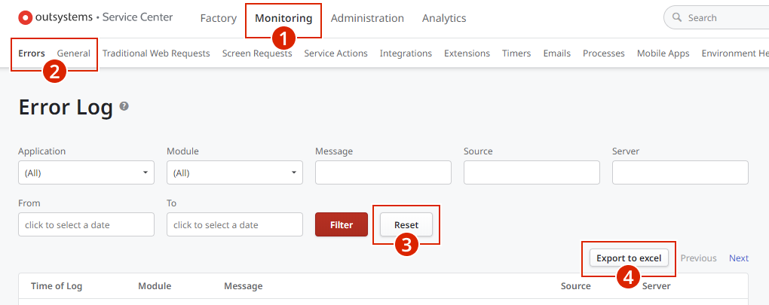Open the Analytics menu
The image size is (769, 305).
444,18
